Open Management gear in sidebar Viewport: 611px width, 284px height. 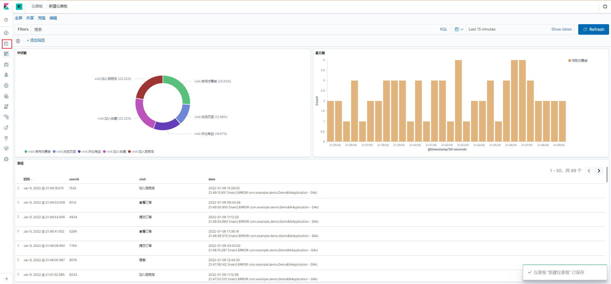pos(6,159)
